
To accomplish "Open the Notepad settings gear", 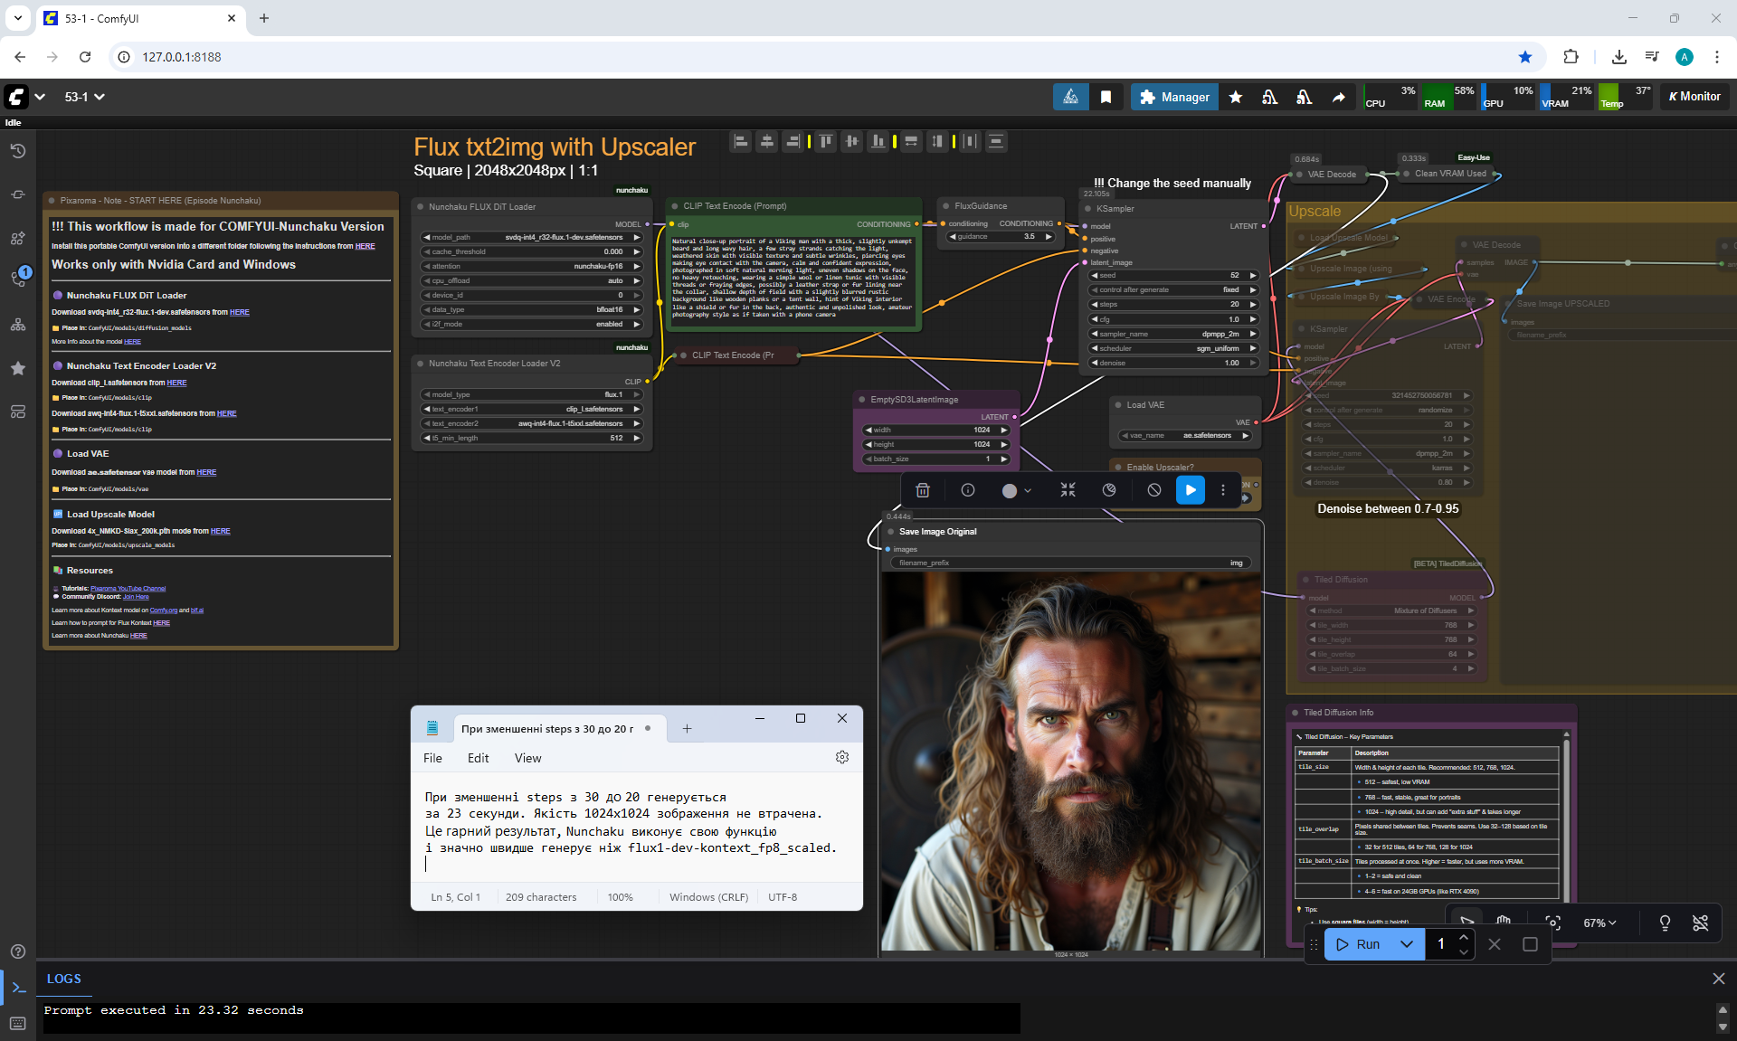I will [x=842, y=758].
